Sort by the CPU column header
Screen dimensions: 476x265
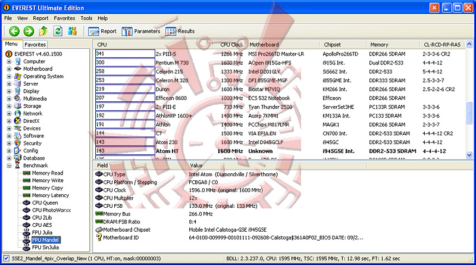(x=155, y=45)
